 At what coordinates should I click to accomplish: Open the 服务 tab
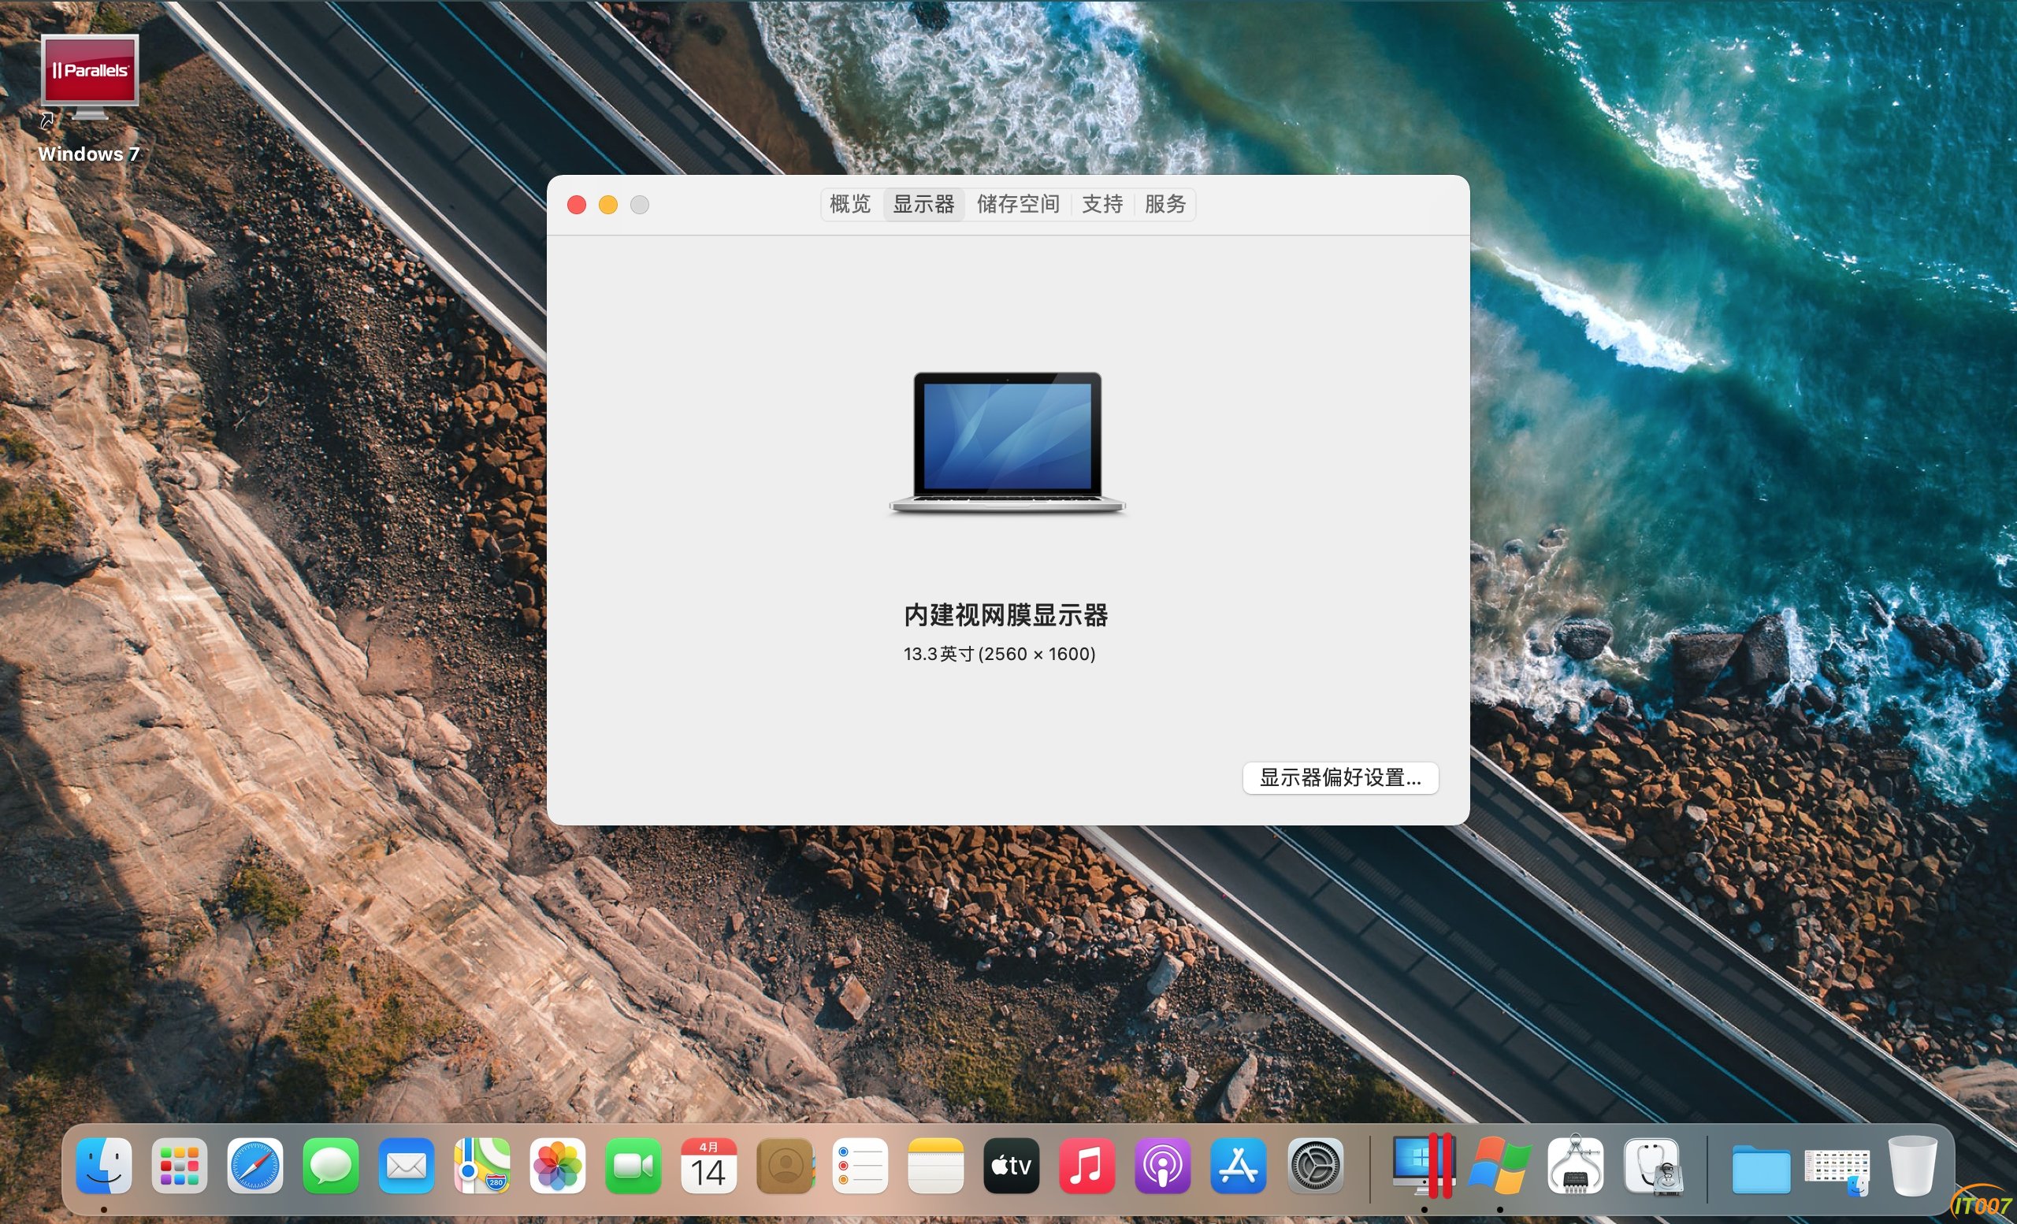pos(1164,204)
